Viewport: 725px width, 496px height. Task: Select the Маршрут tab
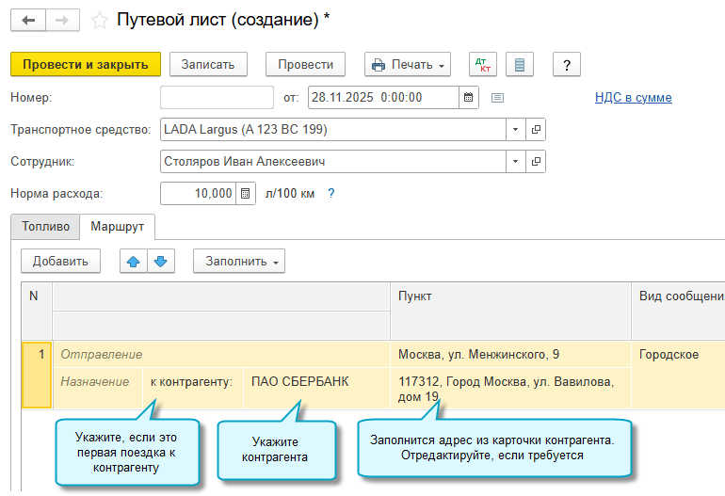pyautogui.click(x=118, y=227)
